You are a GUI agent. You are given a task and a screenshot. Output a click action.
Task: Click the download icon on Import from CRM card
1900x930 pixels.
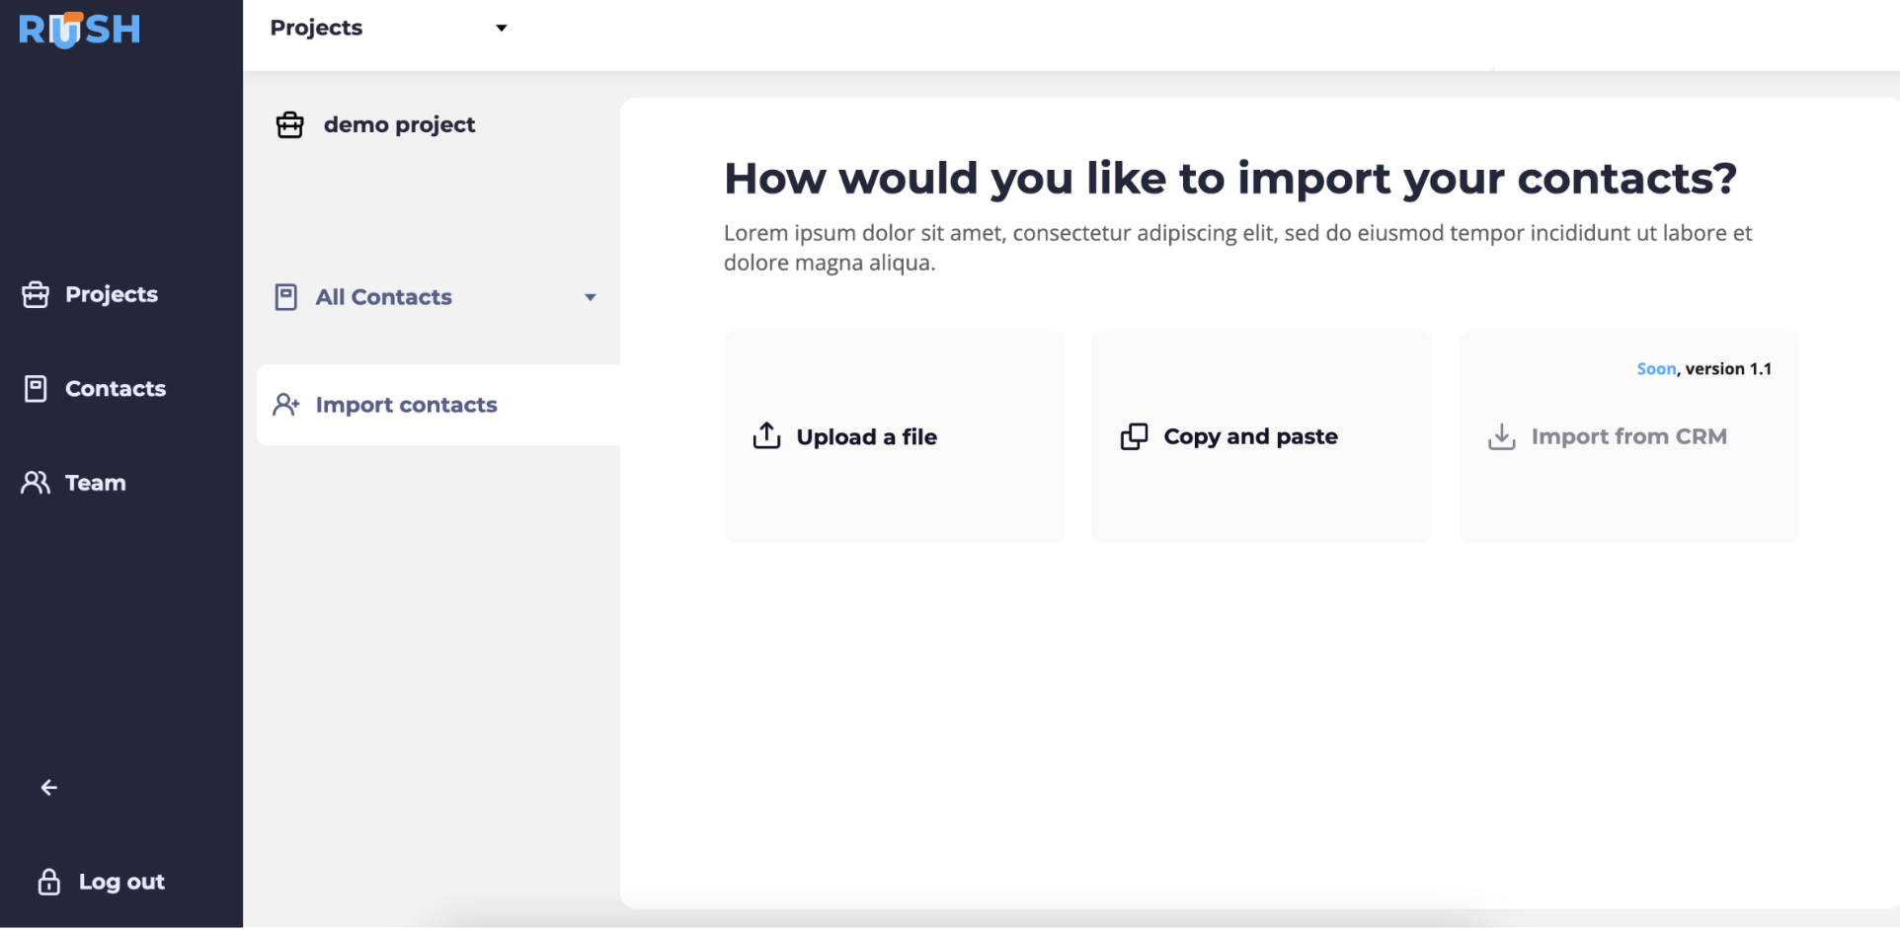click(x=1501, y=435)
